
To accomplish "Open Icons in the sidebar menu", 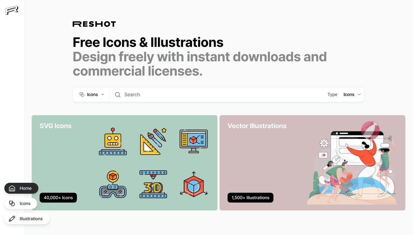I will click(x=21, y=204).
